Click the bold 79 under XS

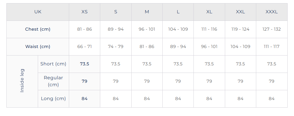click(x=85, y=82)
